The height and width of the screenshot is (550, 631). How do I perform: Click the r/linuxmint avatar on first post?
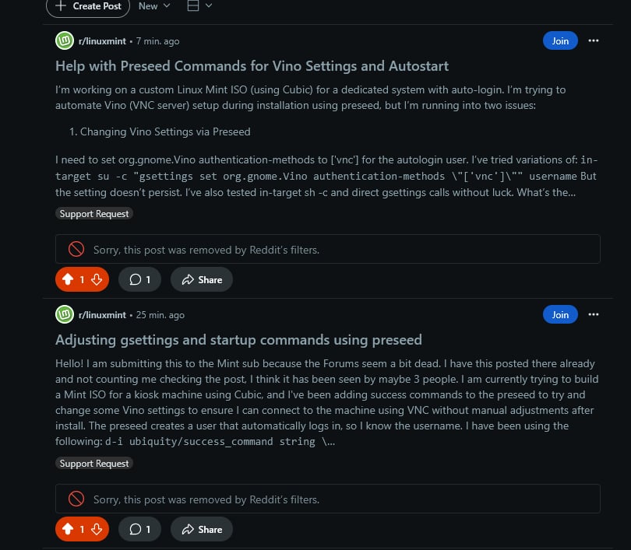click(65, 40)
